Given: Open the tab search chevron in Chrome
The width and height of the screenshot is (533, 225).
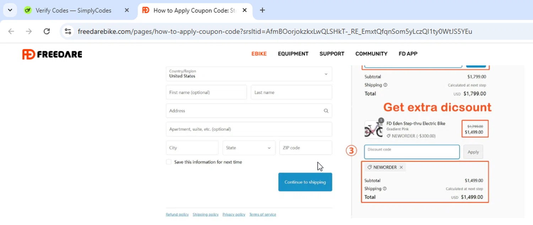Looking at the screenshot, I should 10,10.
